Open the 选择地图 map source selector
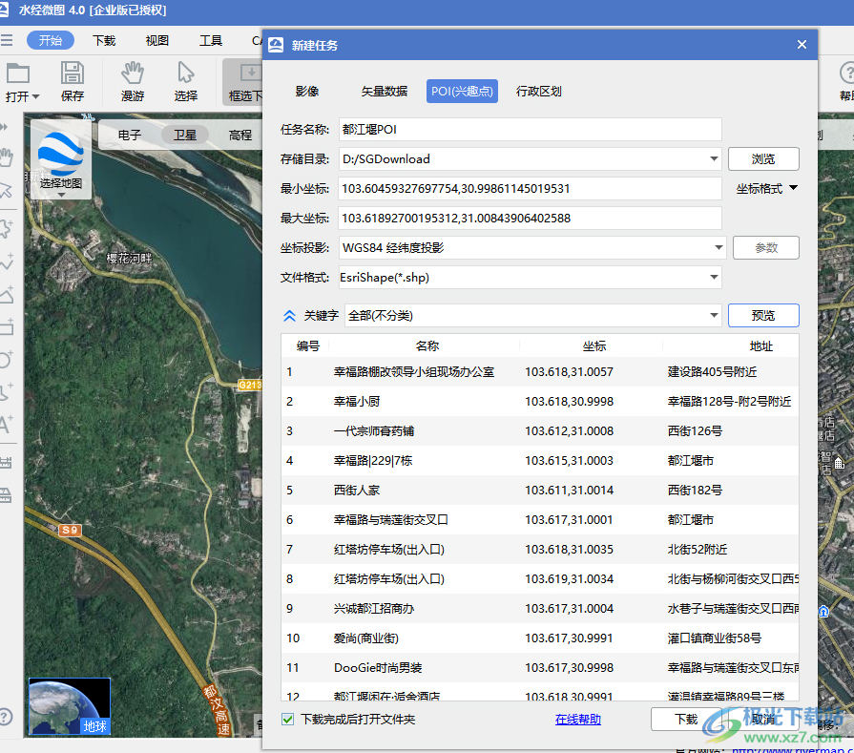854x753 pixels. pyautogui.click(x=60, y=161)
